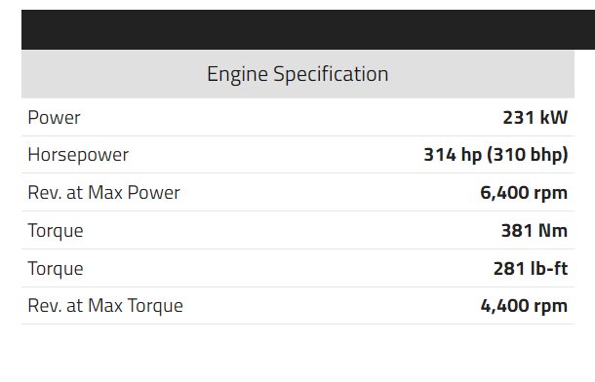Click the Nm unit in Torque row
Image resolution: width=595 pixels, height=382 pixels.
(553, 230)
